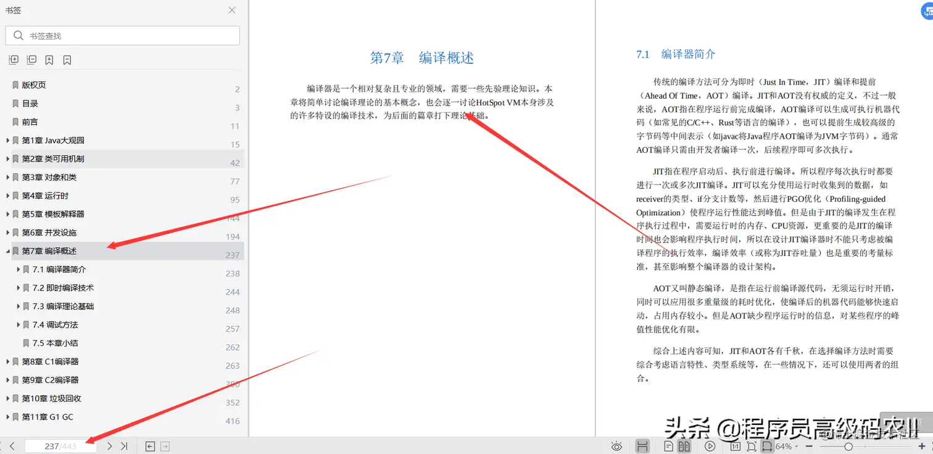Expand the 7.1 编译器简介 bookmark entry

pos(18,269)
